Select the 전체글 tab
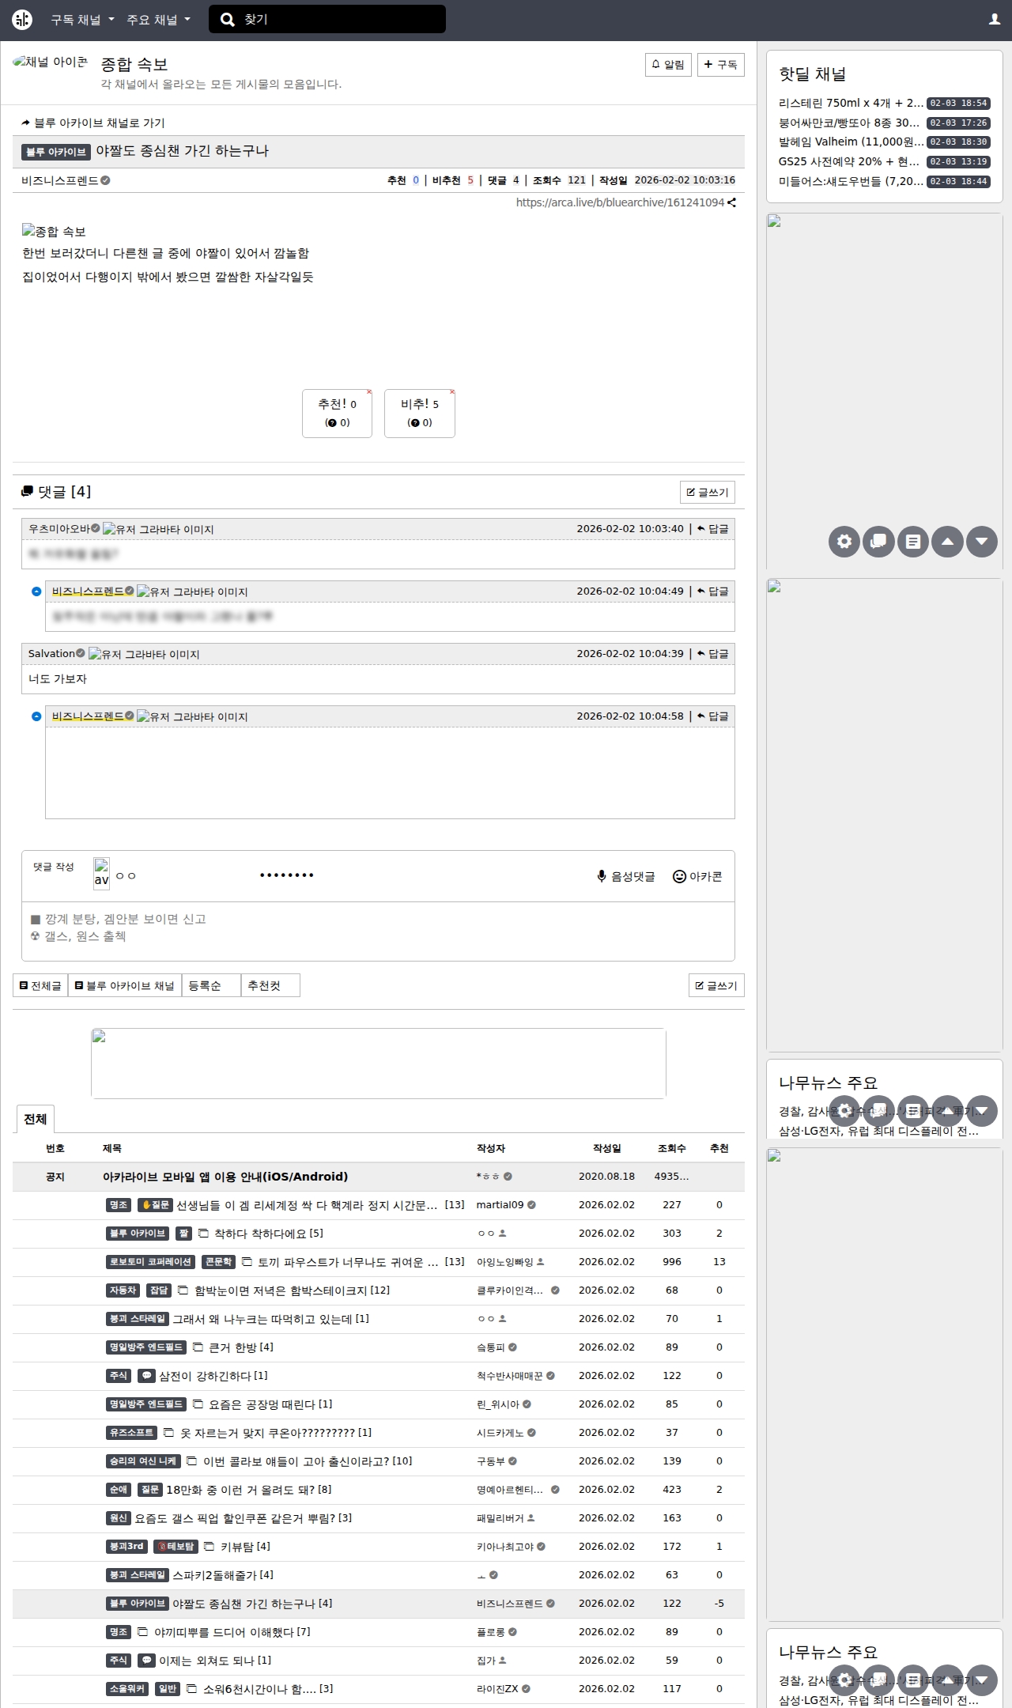This screenshot has width=1012, height=1708. click(x=40, y=985)
